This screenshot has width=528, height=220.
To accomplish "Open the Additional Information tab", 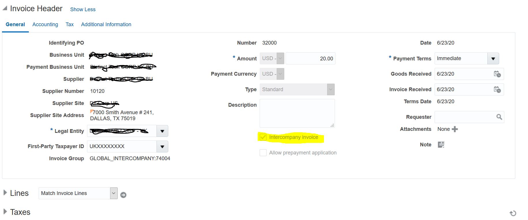I will click(x=106, y=24).
